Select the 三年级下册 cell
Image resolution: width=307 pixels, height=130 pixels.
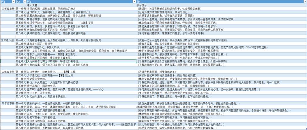[x=8, y=40]
